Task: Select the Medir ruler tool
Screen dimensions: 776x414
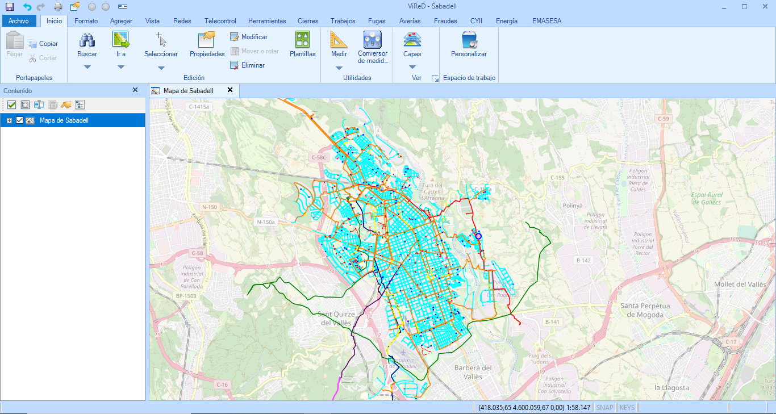Action: coord(339,40)
